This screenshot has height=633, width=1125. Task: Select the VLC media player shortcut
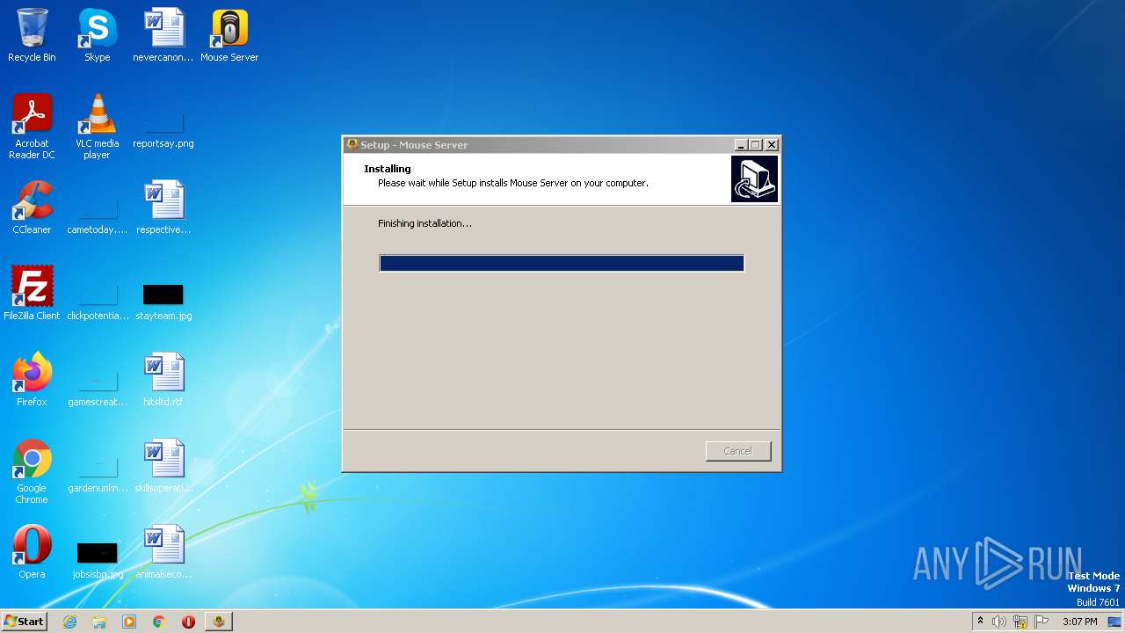pyautogui.click(x=97, y=126)
